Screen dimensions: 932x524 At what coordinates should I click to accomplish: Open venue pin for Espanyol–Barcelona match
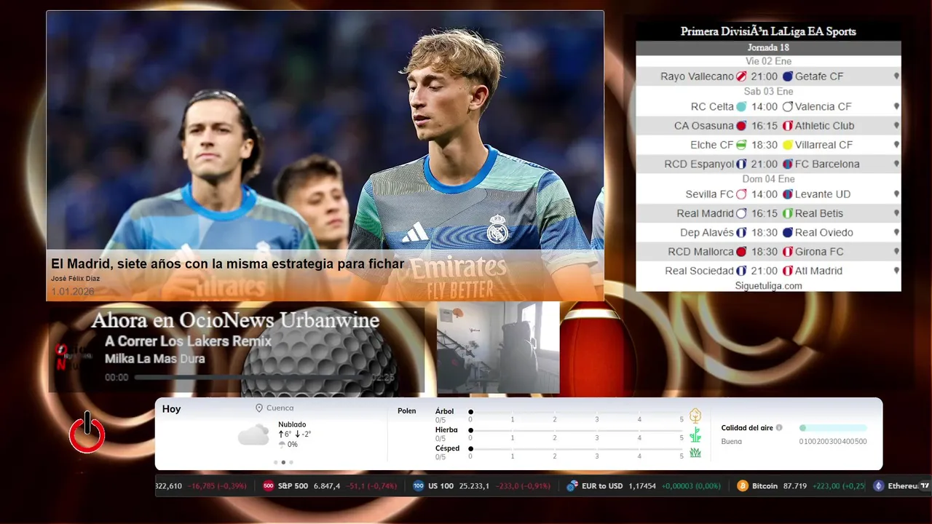click(896, 164)
